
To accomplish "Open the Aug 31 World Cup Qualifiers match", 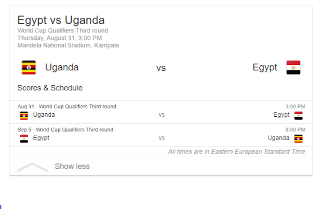I will tap(161, 112).
